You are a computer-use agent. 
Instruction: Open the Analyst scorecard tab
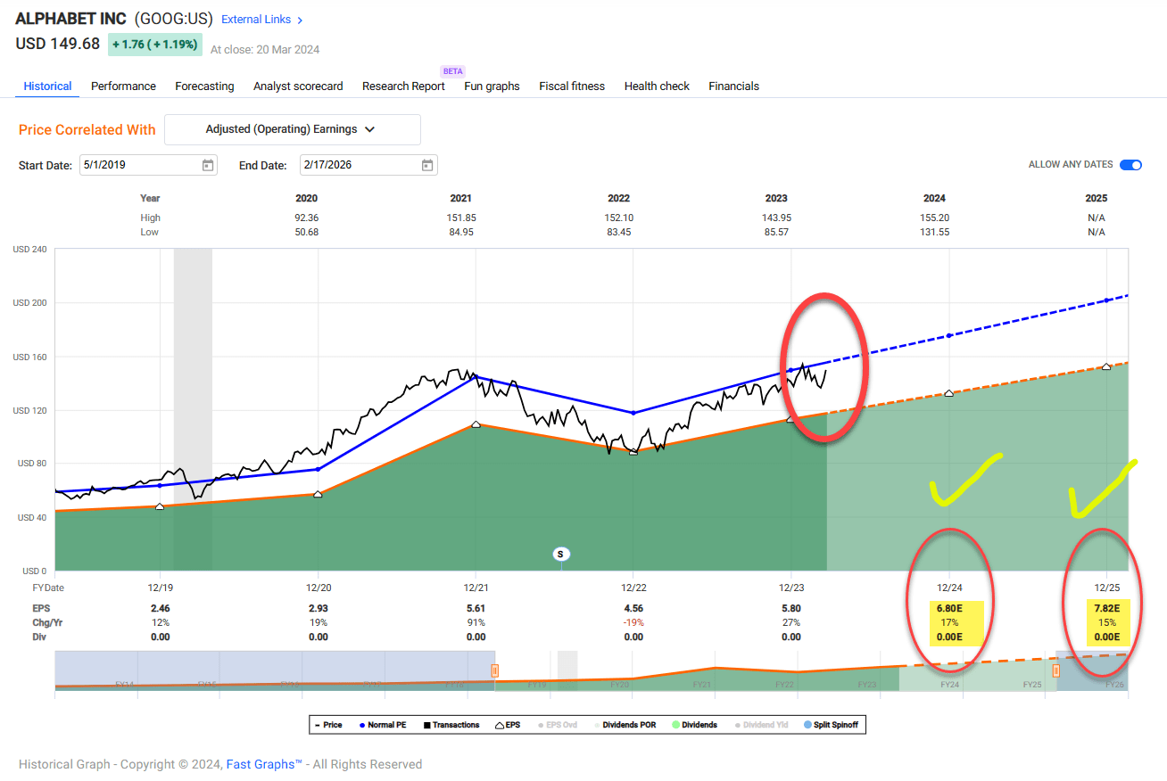pos(298,86)
